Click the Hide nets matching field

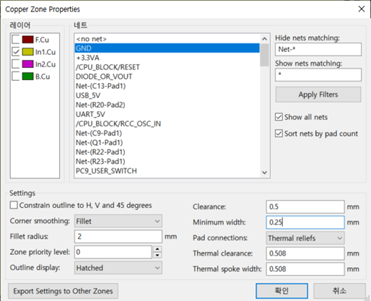[318, 49]
